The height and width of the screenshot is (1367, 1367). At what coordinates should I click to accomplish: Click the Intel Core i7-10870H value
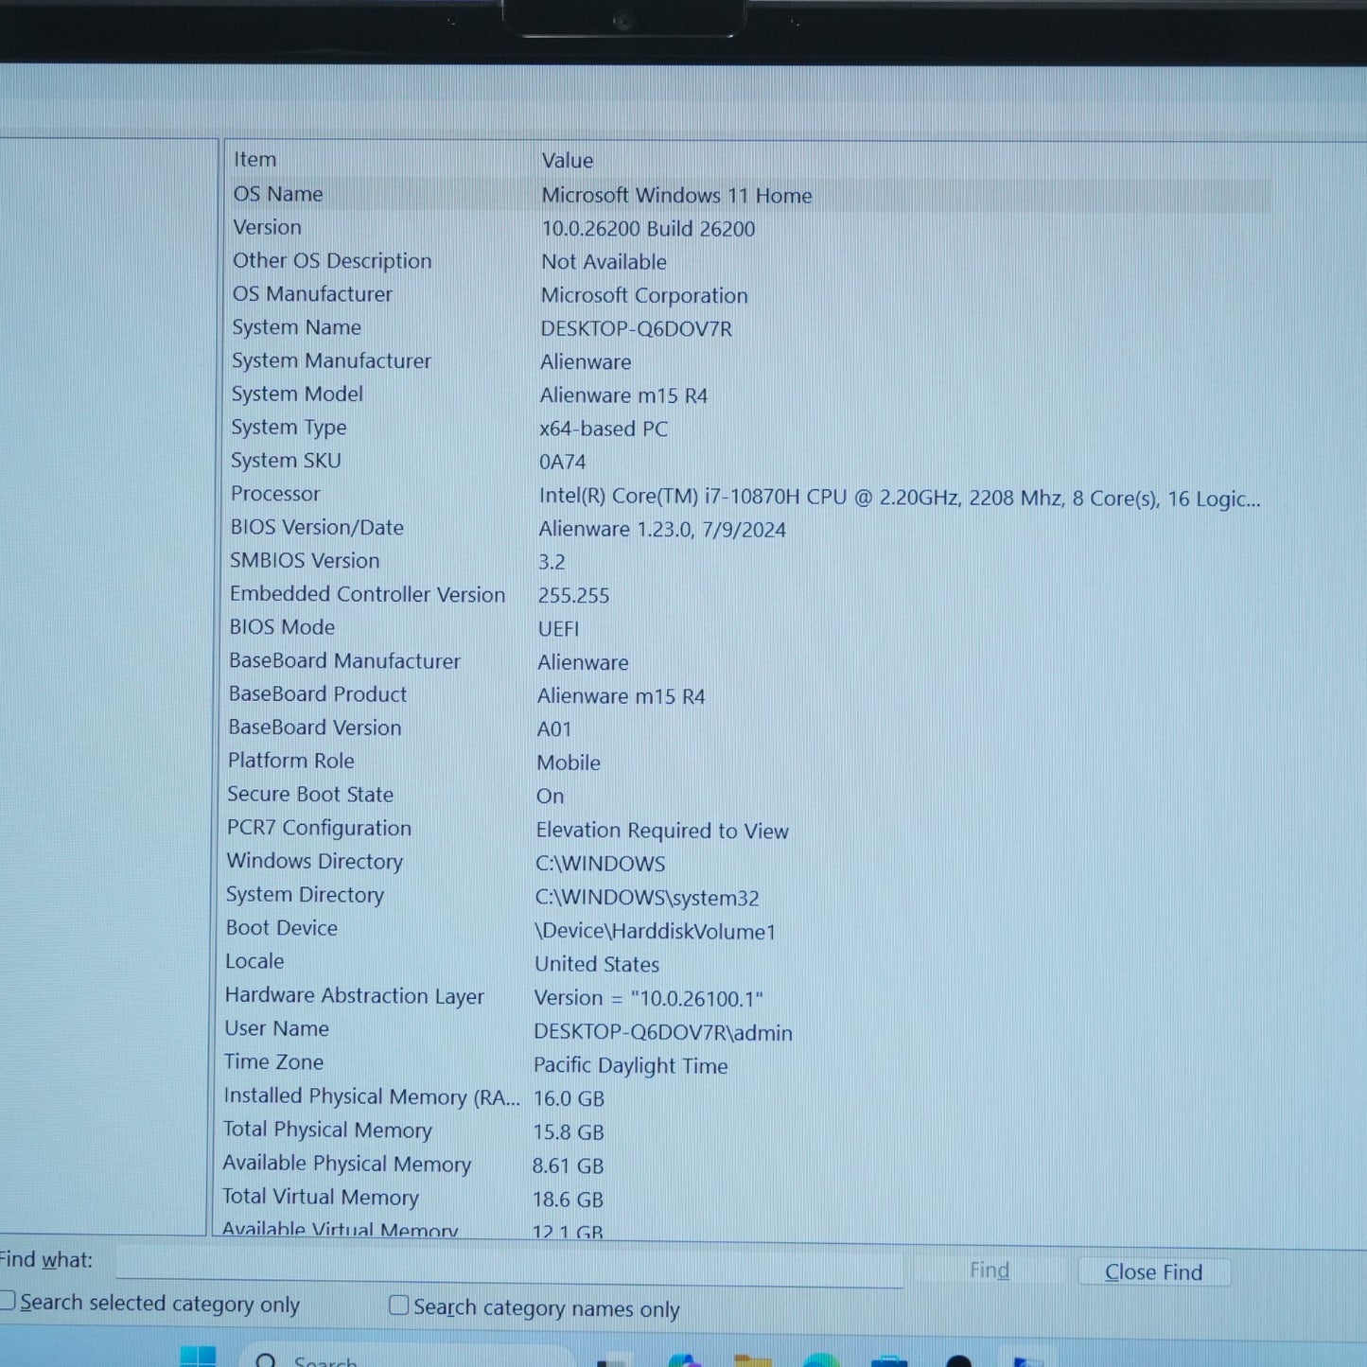[x=900, y=499]
